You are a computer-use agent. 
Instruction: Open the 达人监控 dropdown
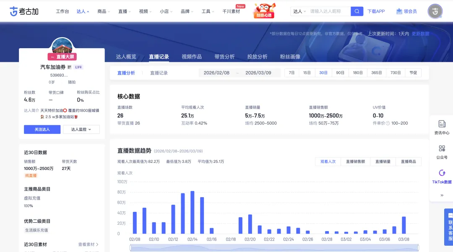[x=82, y=129]
